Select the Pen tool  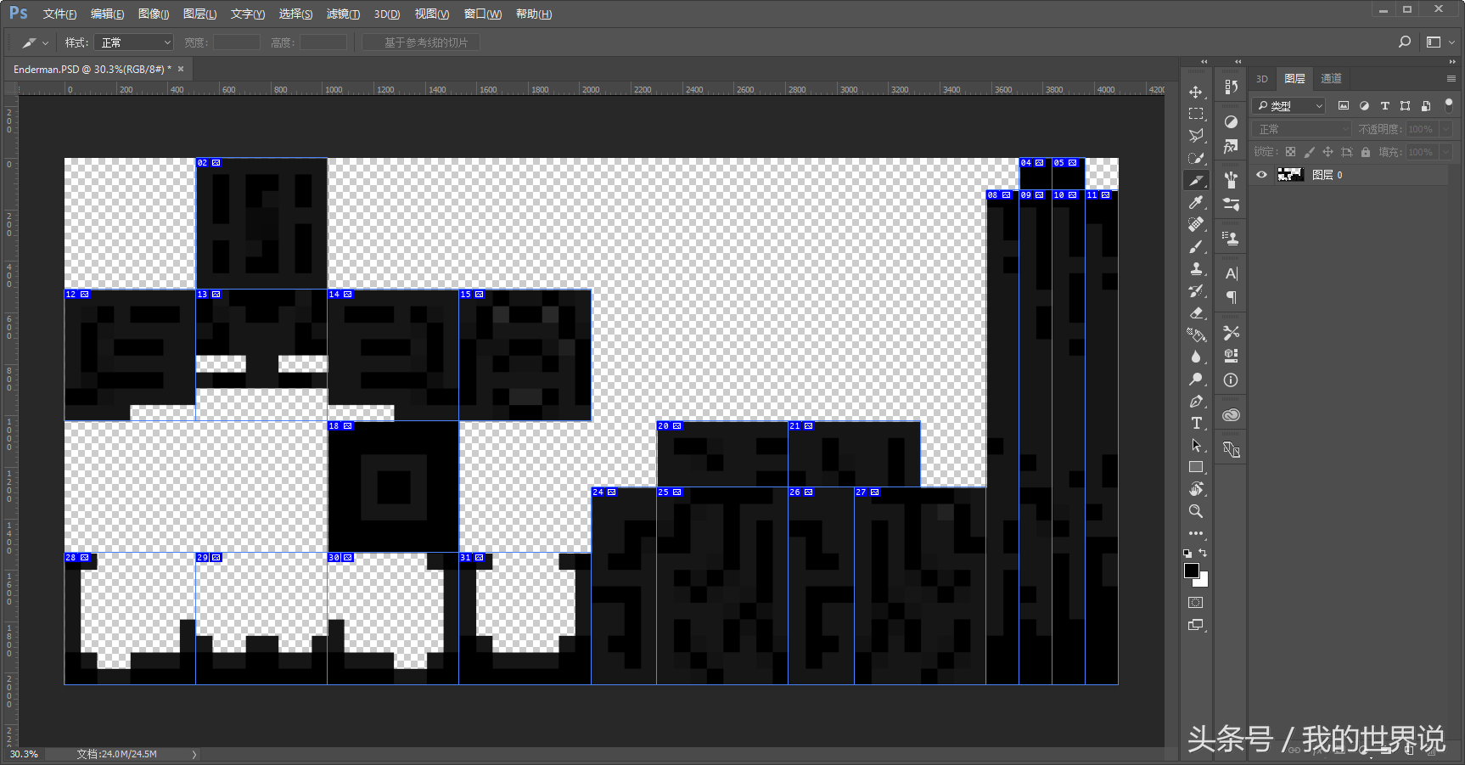[x=1196, y=401]
